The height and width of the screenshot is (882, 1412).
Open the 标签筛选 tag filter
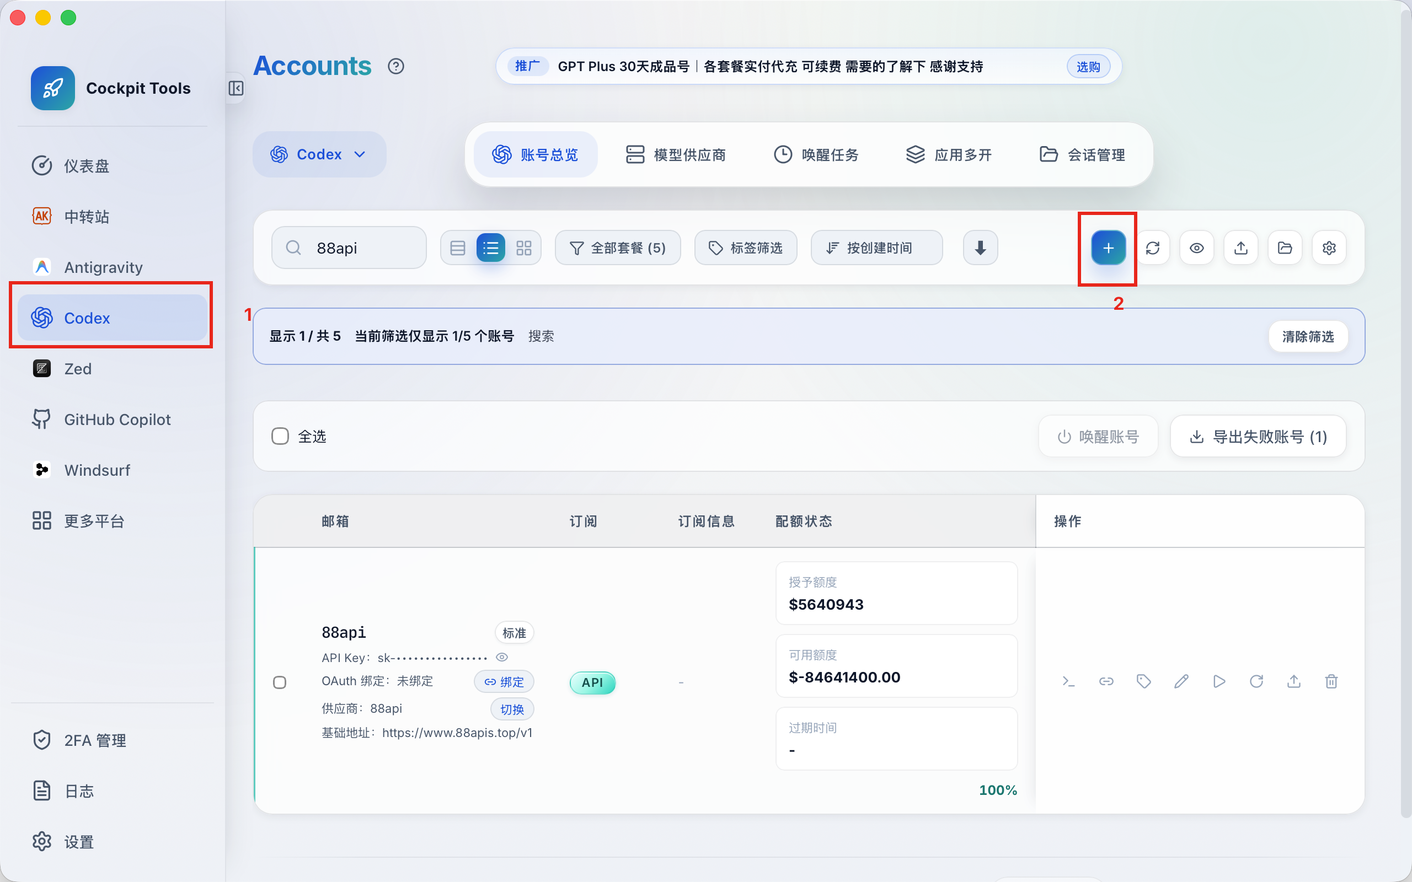click(x=746, y=248)
